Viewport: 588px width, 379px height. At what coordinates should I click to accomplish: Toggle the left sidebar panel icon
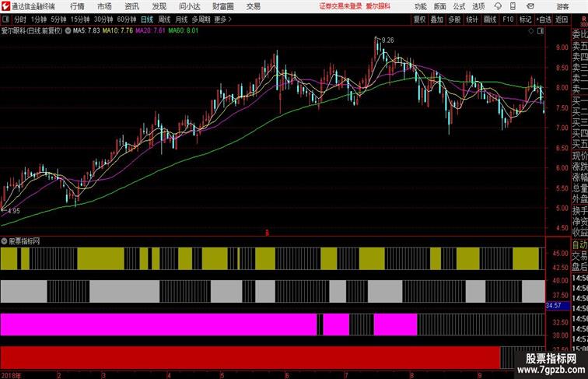(5, 19)
